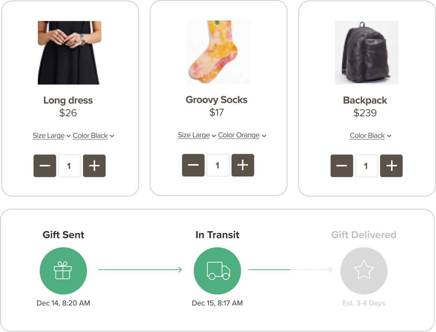
Task: Expand Groovy Socks Size Large selector
Action: click(x=197, y=135)
